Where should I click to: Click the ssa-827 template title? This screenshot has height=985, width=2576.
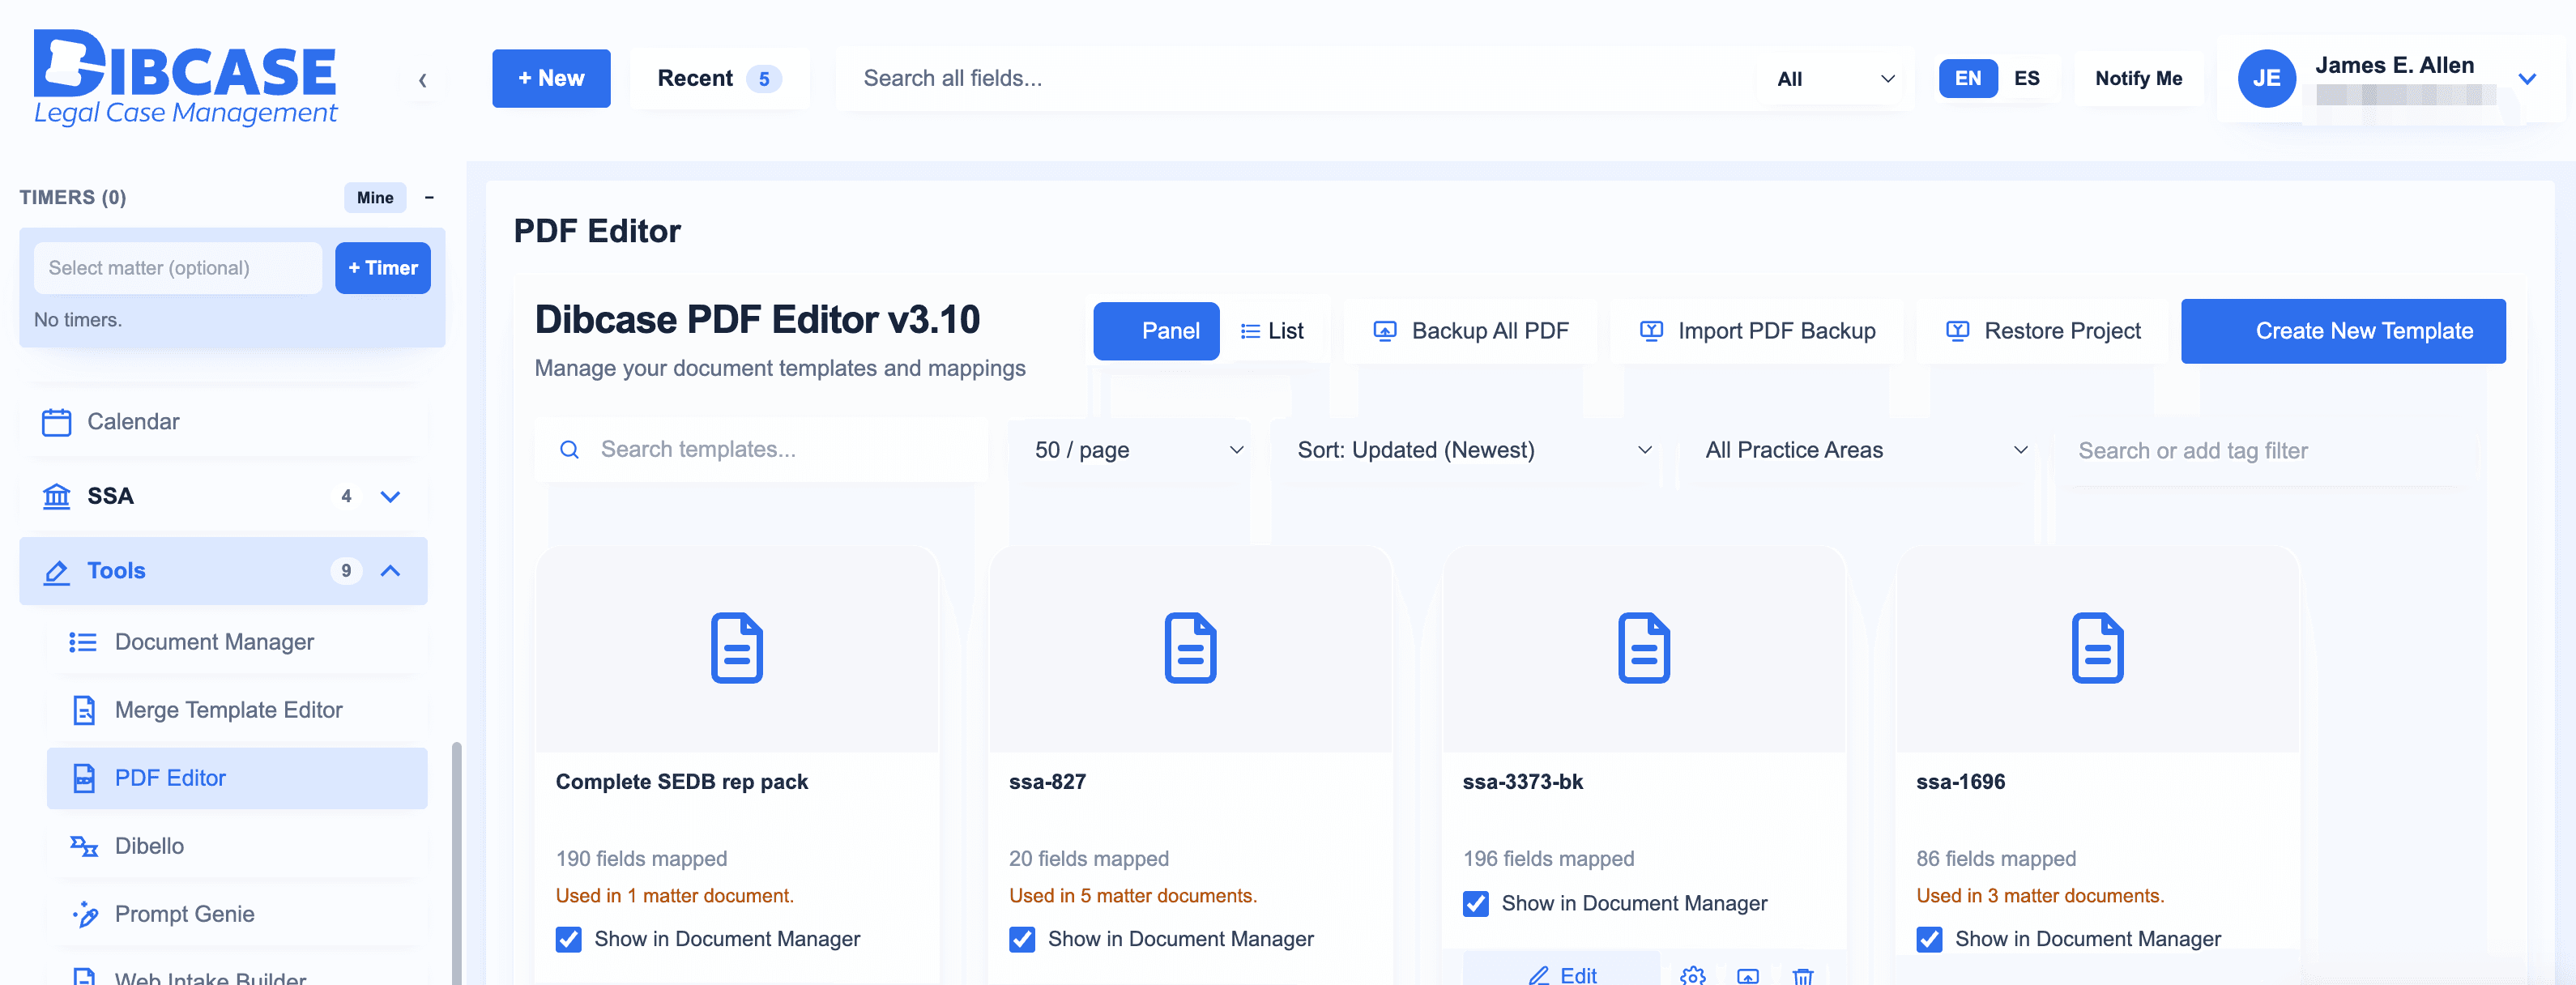coord(1047,782)
